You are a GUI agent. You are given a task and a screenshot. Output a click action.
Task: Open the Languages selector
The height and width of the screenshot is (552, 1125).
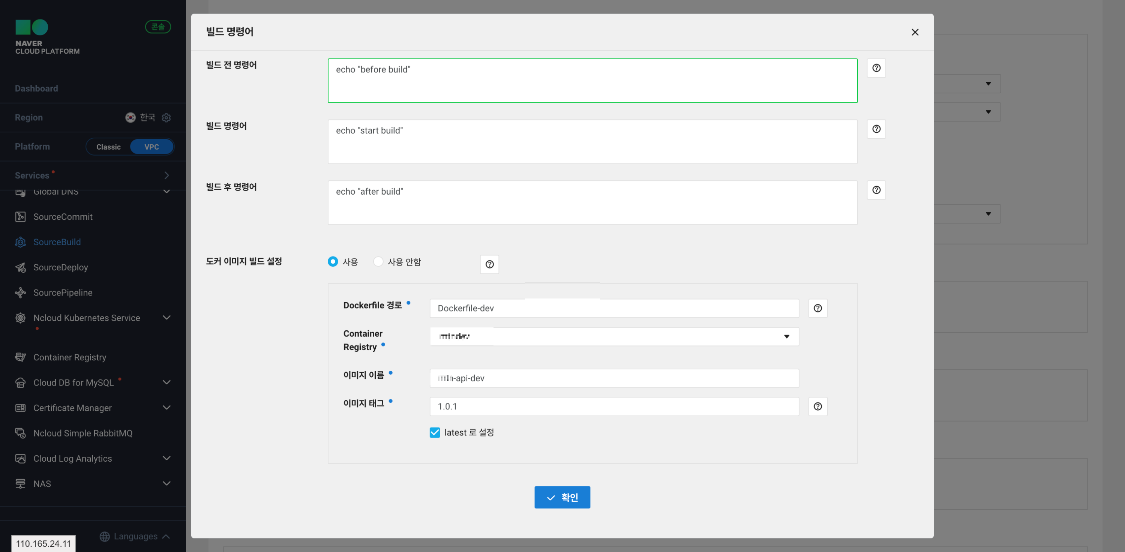[x=135, y=536]
